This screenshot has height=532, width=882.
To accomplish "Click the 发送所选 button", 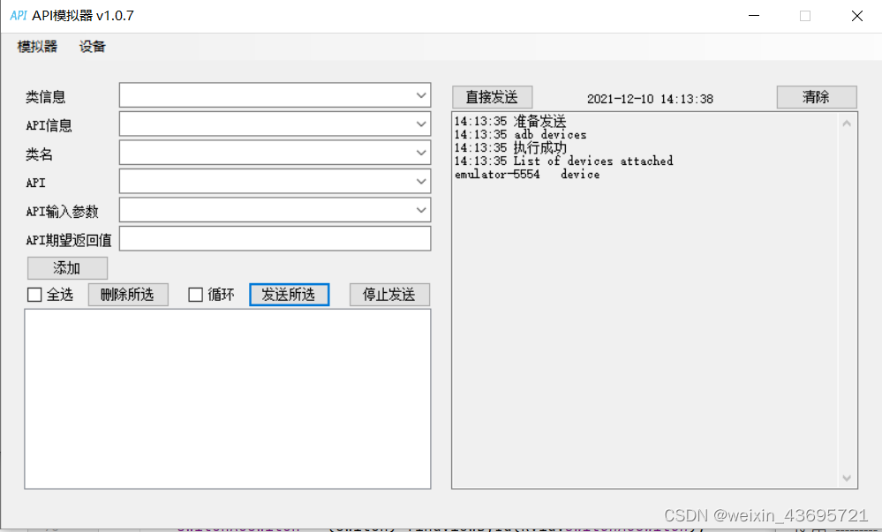I will pyautogui.click(x=289, y=295).
